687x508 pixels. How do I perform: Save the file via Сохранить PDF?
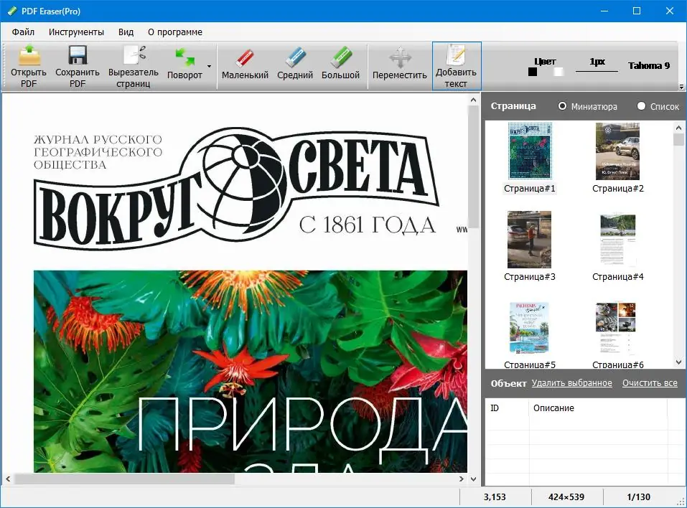(x=78, y=66)
